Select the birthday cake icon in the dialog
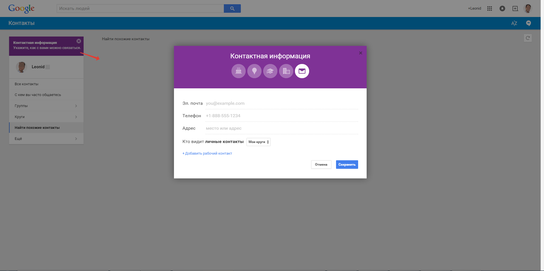Viewport: 544px width, 271px height. coord(238,71)
